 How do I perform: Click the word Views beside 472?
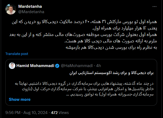pos(64,112)
